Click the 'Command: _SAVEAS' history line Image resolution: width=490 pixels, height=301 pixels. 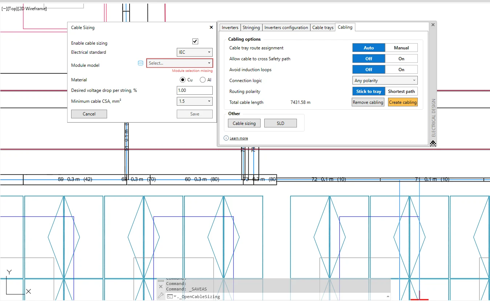pyautogui.click(x=186, y=289)
